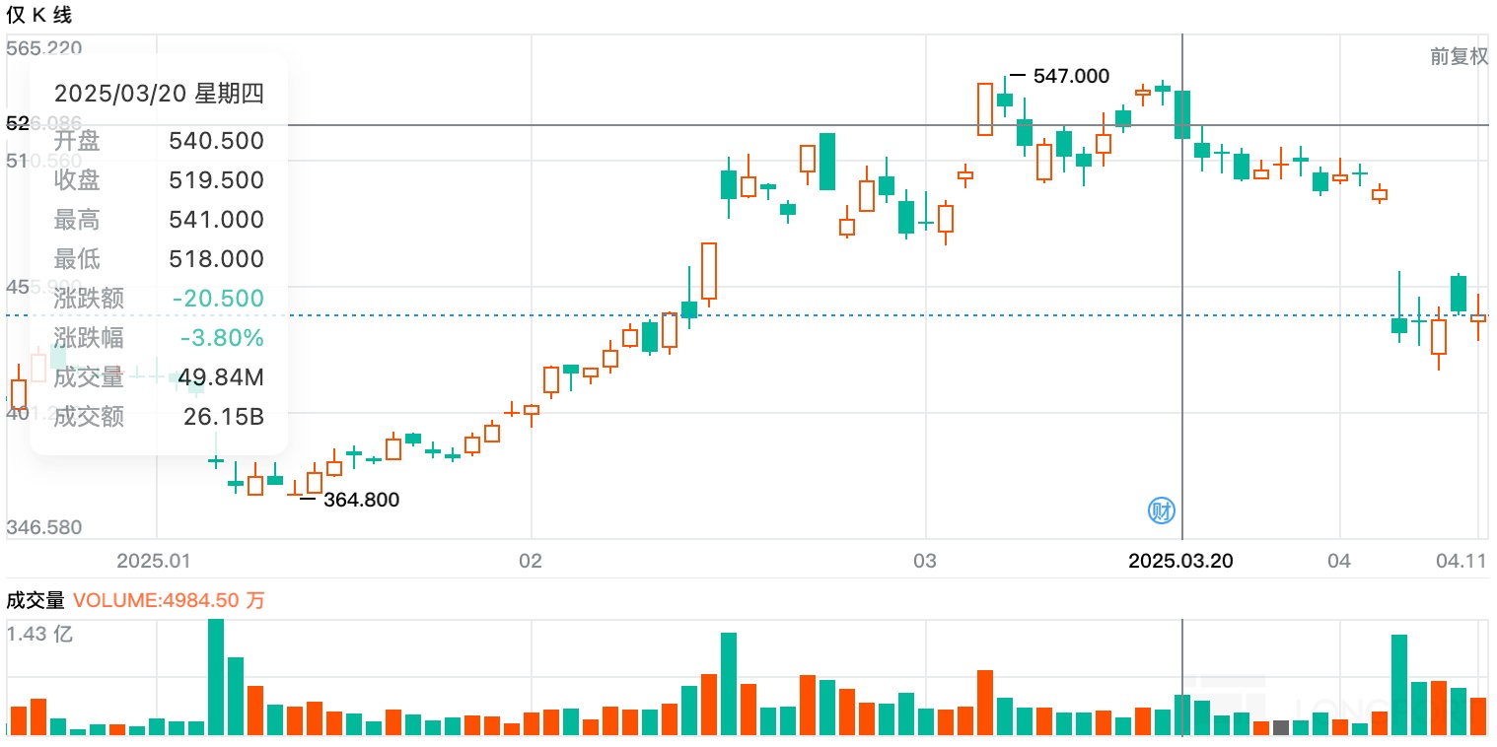Click the gray volume bar

[1281, 727]
